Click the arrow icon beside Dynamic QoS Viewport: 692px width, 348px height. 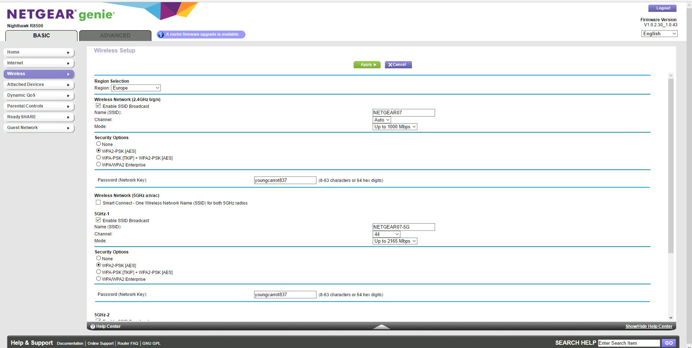tap(68, 96)
